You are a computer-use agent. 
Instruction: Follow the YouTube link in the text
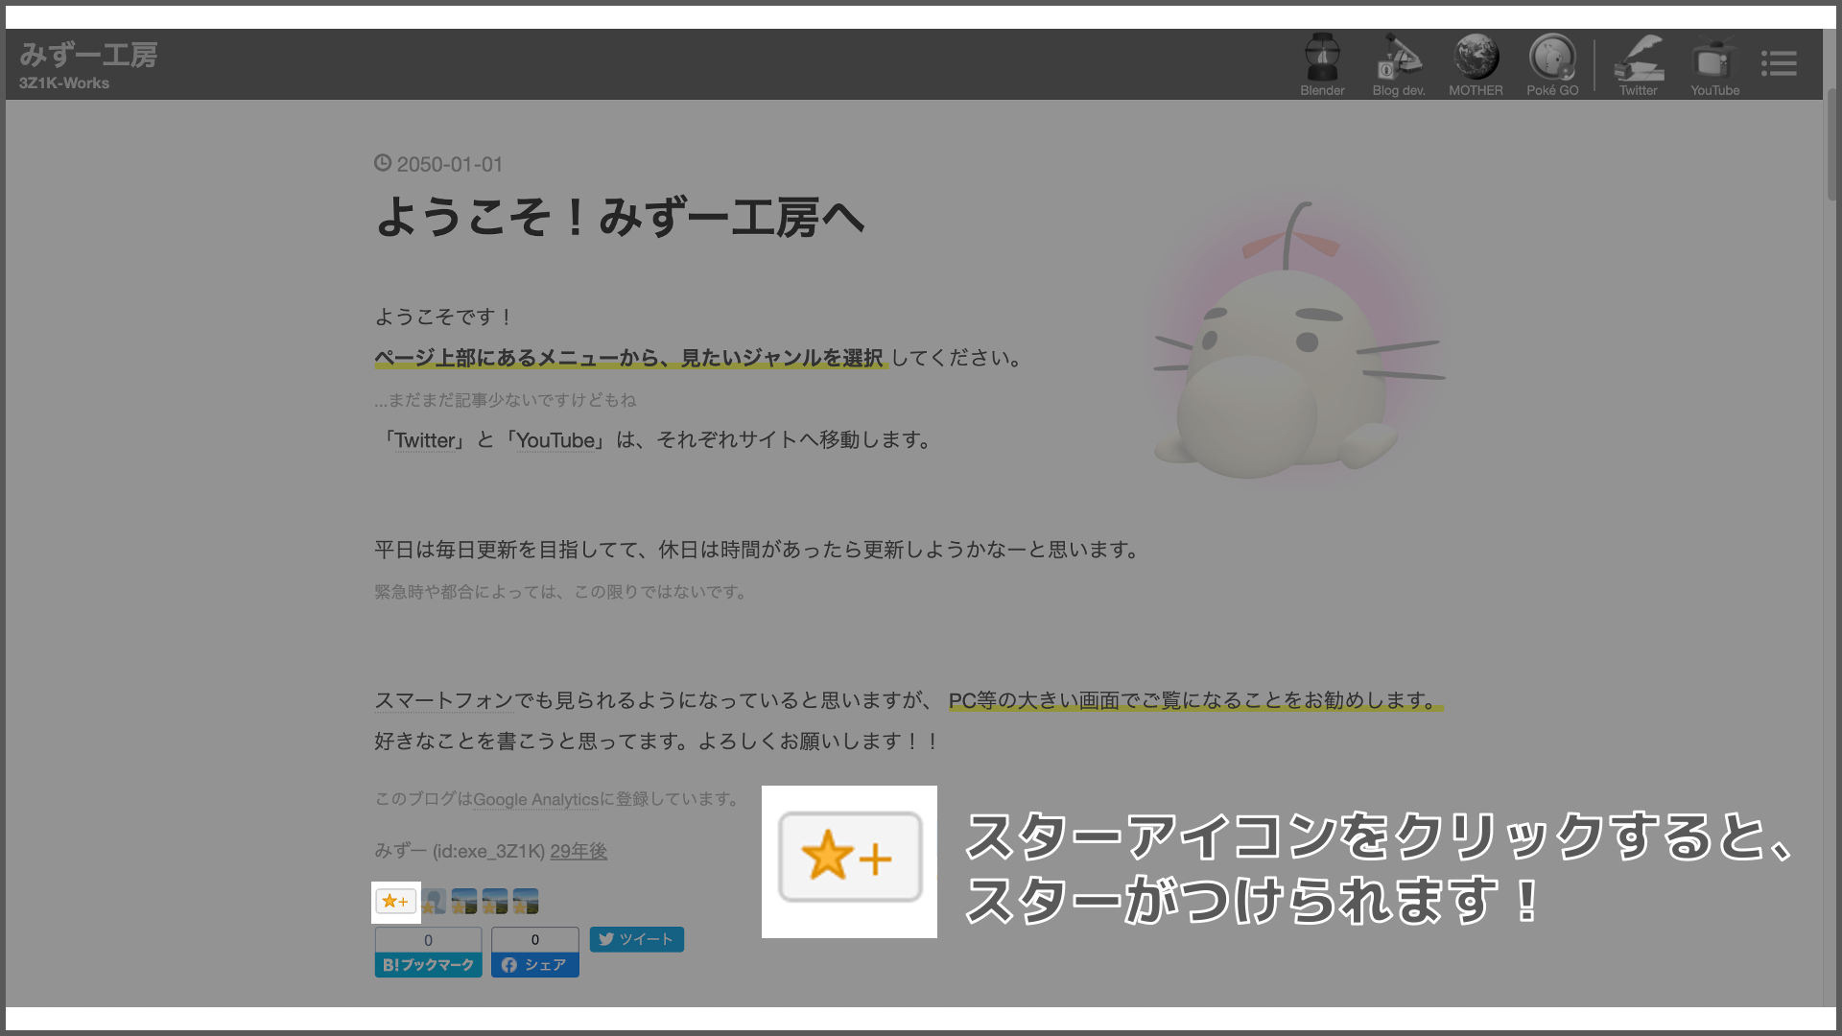click(x=555, y=440)
